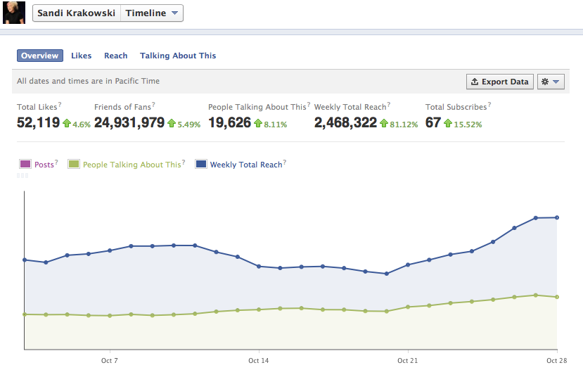Image resolution: width=583 pixels, height=370 pixels.
Task: Click the upload icon in Export Data
Action: 475,82
